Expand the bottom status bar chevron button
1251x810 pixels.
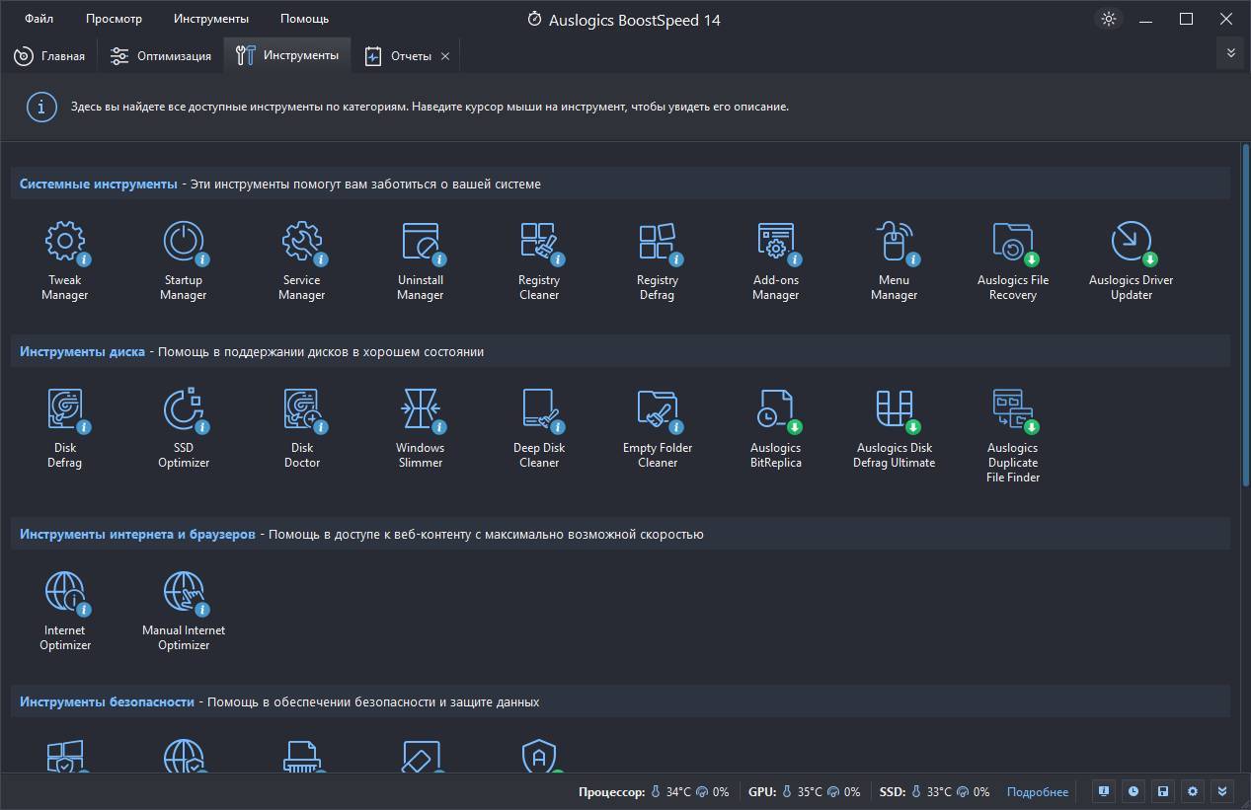[x=1222, y=791]
